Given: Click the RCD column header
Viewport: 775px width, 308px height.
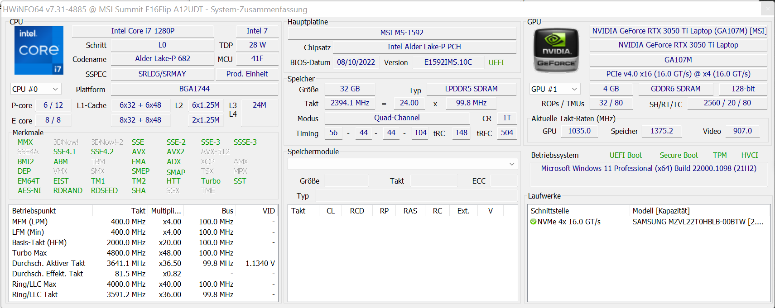Looking at the screenshot, I should 356,211.
